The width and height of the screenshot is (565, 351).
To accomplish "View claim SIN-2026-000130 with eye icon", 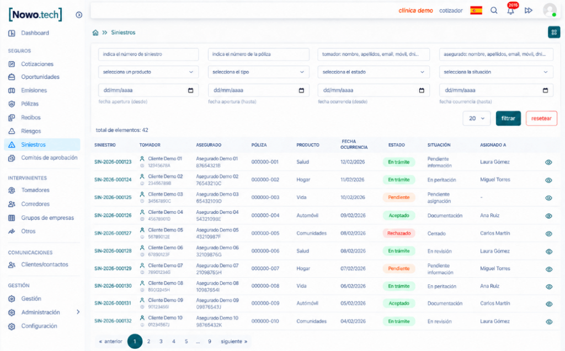I will tap(548, 287).
